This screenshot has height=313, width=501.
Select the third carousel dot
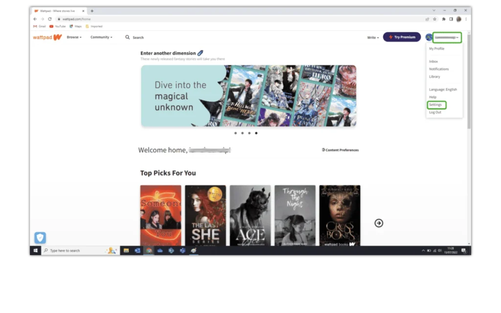(249, 133)
